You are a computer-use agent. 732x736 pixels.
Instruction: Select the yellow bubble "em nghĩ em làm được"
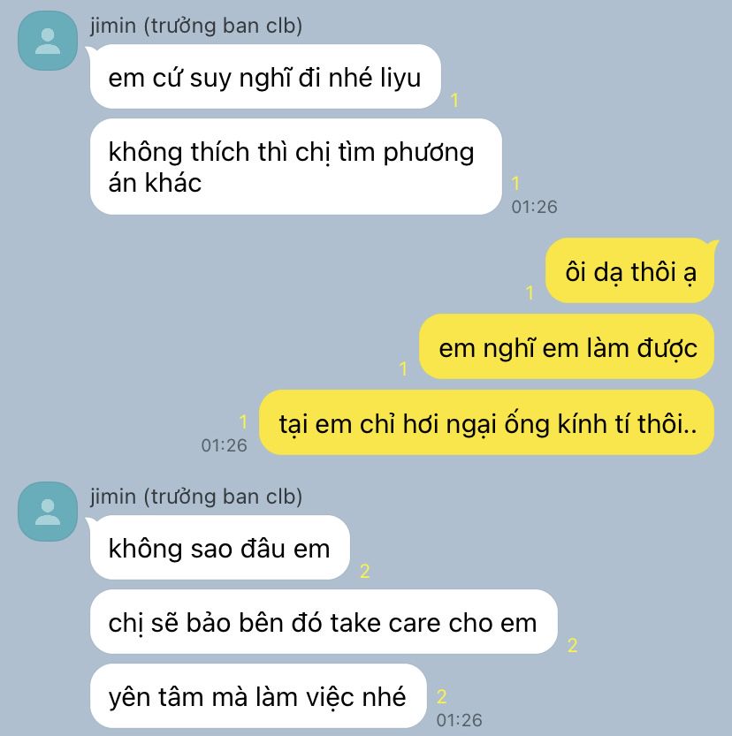(567, 347)
